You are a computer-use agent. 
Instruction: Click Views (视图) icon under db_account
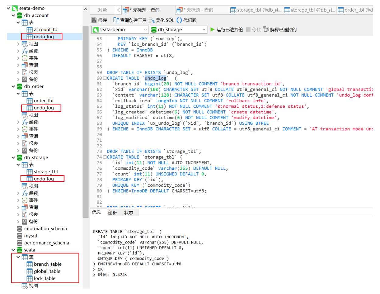coord(25,44)
